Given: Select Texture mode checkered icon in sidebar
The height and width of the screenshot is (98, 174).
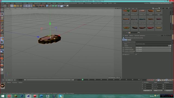Looking at the screenshot, I should pos(2,17).
